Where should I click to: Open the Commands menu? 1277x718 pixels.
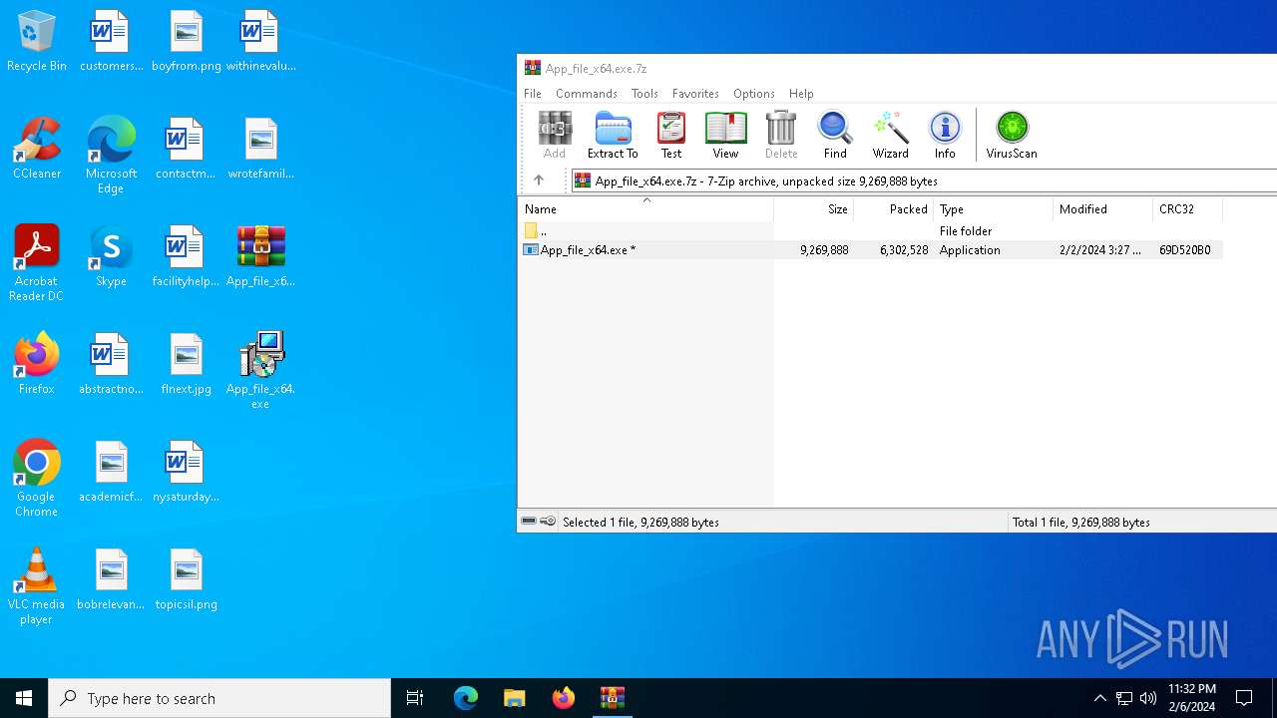(587, 93)
